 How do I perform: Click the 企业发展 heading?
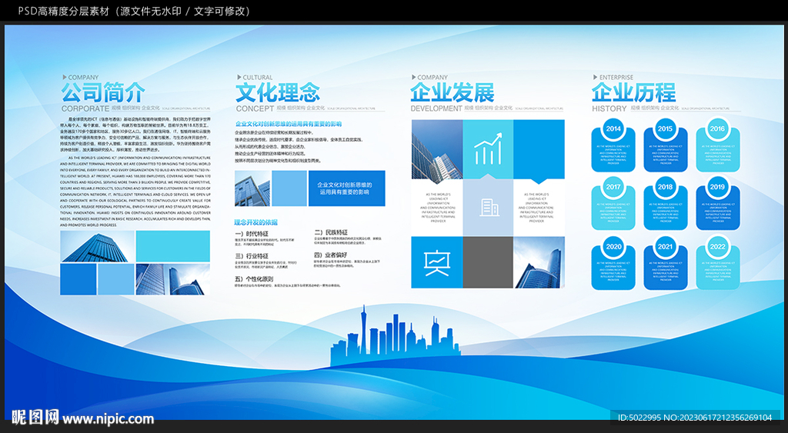click(x=452, y=92)
